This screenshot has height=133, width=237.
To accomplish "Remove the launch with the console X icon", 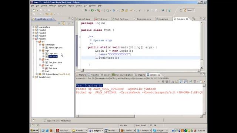I will pyautogui.click(x=163, y=81).
